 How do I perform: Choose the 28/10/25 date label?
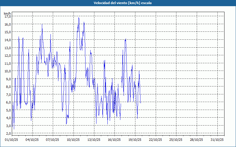point(197,140)
